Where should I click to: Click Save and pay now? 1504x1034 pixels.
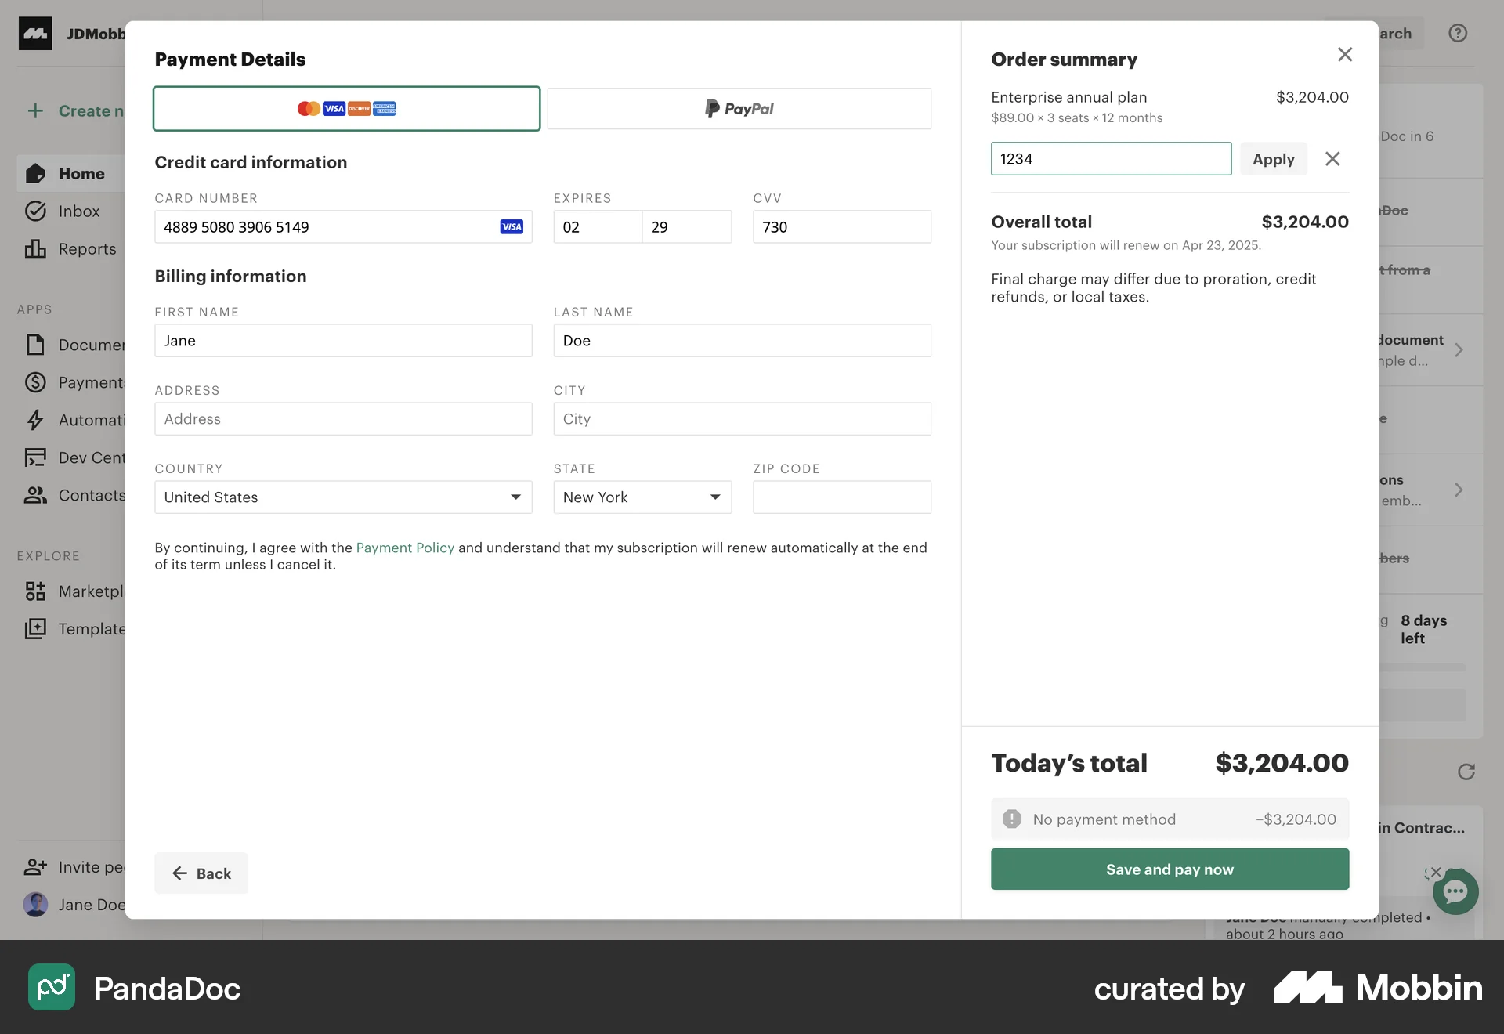click(1169, 869)
